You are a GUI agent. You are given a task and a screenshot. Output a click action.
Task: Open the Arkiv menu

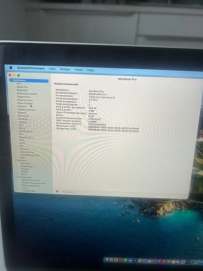[52, 69]
